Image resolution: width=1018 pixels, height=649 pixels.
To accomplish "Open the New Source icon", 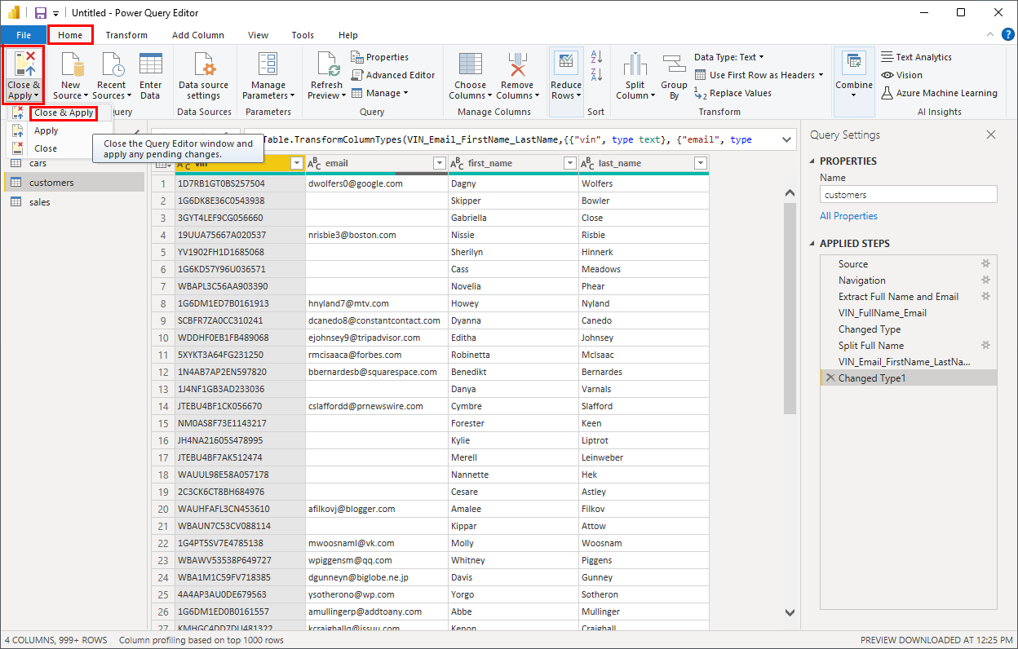I will click(71, 65).
